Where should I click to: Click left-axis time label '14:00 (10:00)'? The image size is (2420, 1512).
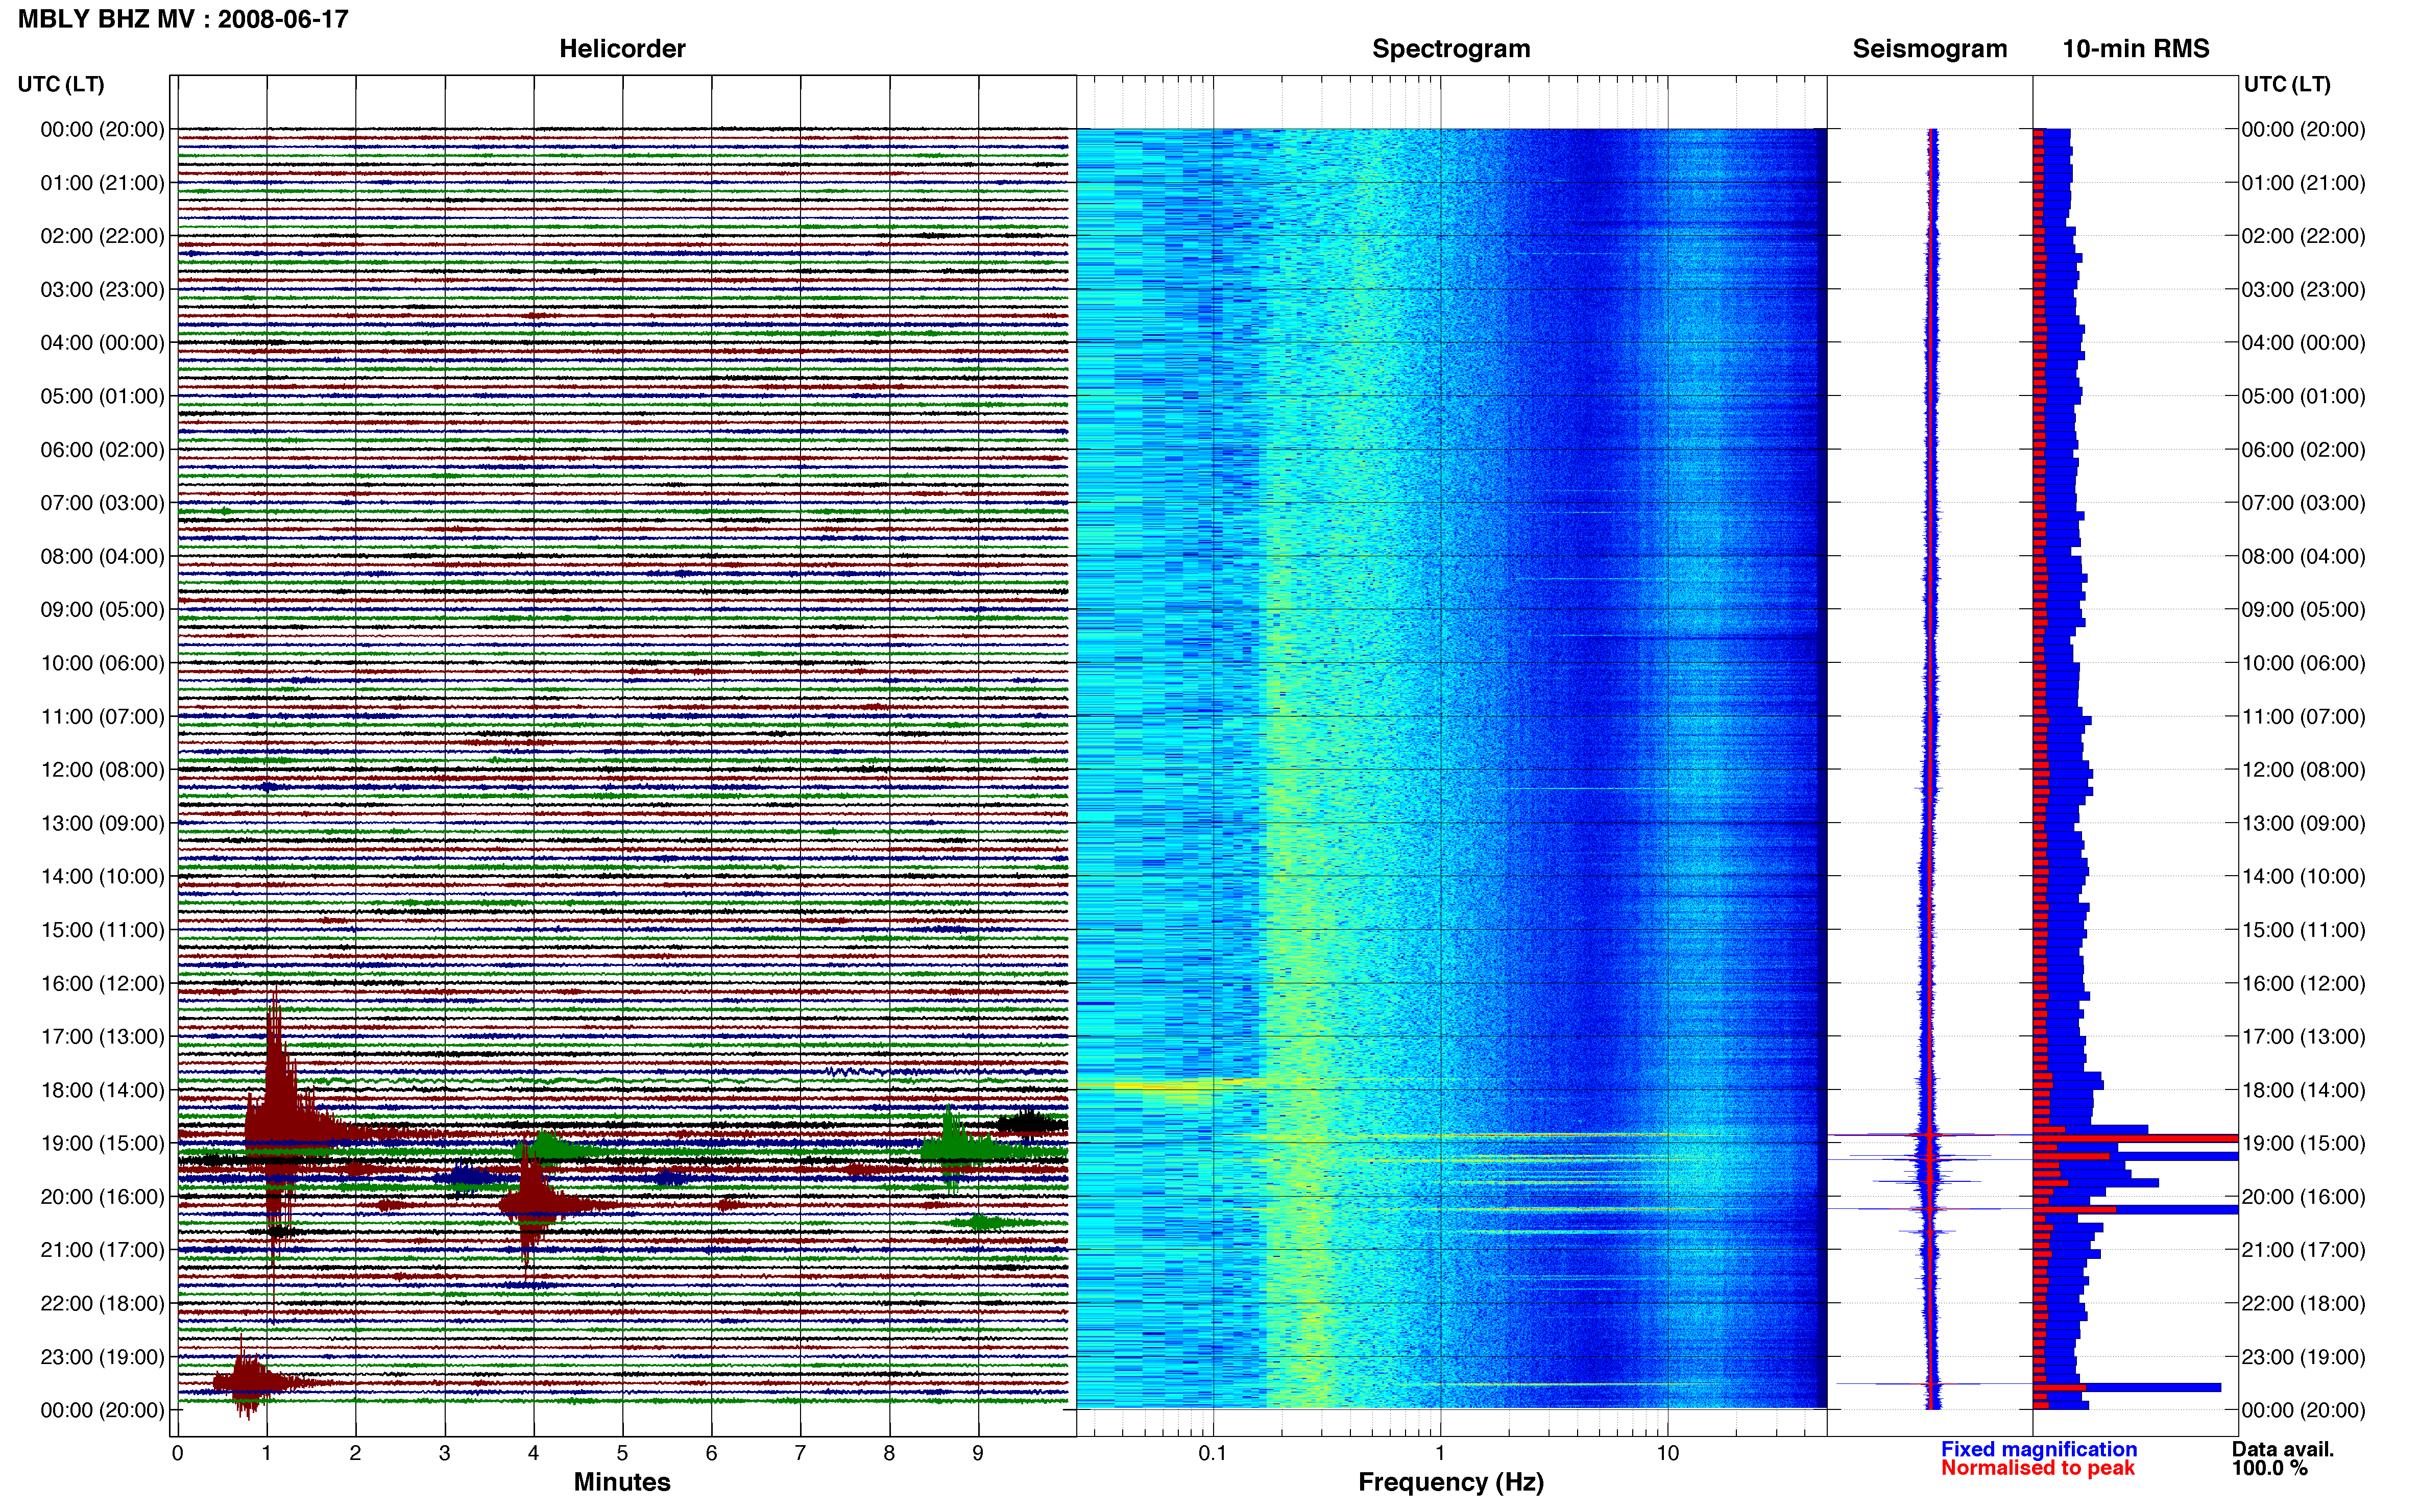click(x=102, y=877)
